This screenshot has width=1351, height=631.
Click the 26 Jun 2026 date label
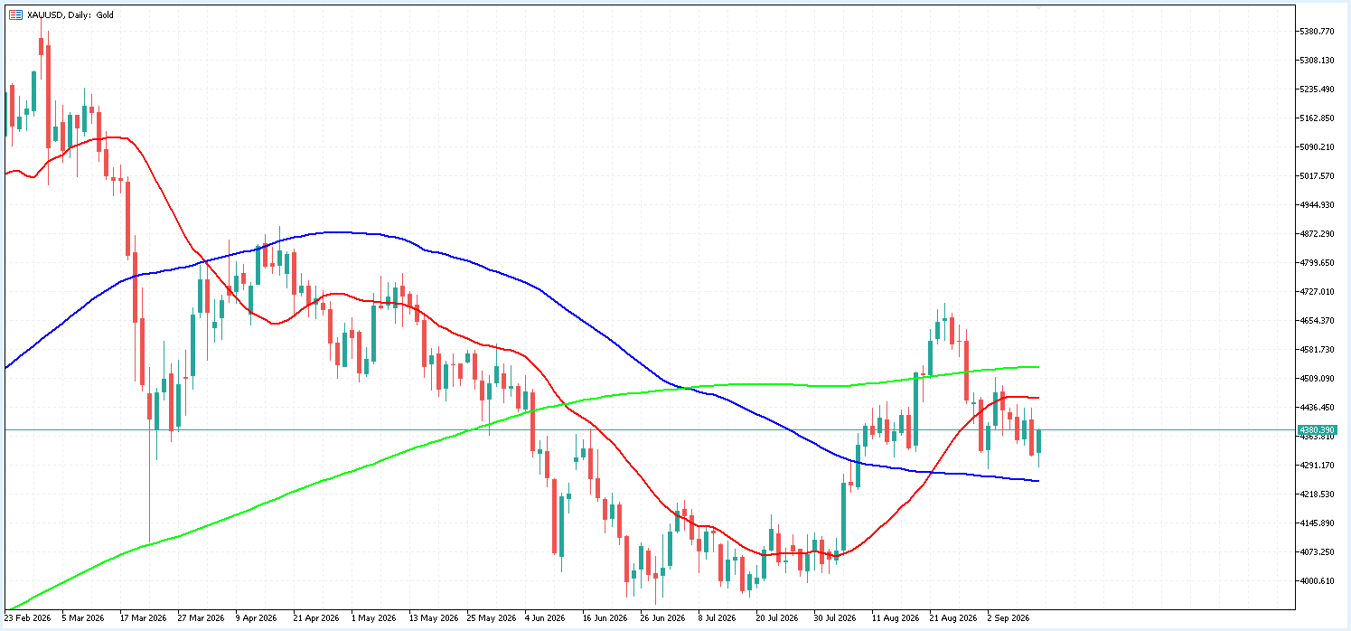662,619
